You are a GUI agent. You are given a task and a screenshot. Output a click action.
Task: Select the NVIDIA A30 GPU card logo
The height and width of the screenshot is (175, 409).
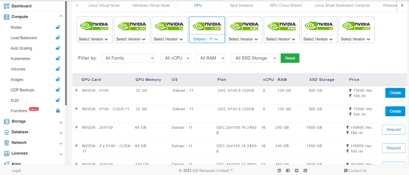coord(244,26)
